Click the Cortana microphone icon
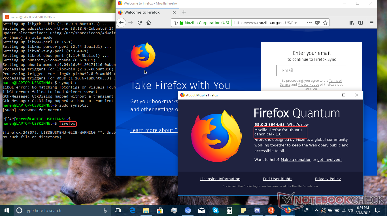The width and height of the screenshot is (387, 216). 105,210
